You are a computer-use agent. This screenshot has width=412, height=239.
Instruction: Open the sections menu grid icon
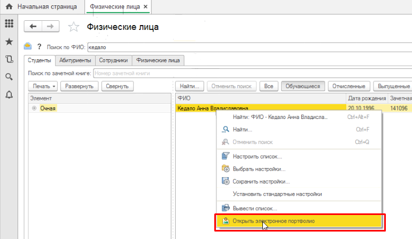pos(9,24)
